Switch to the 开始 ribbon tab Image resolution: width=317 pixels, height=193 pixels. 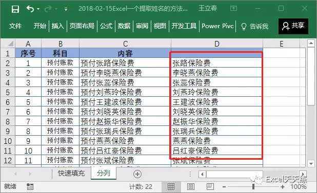pos(40,26)
